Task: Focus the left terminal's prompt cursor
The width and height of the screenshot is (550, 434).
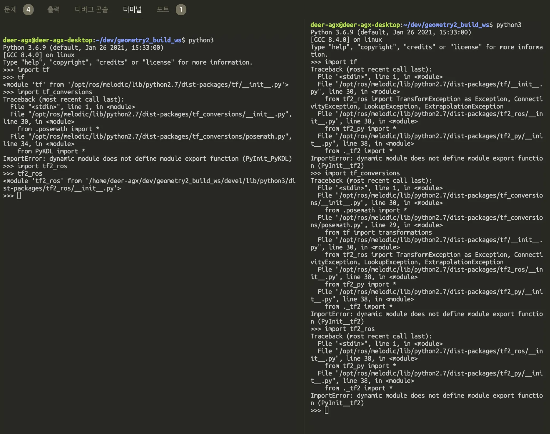Action: point(19,196)
